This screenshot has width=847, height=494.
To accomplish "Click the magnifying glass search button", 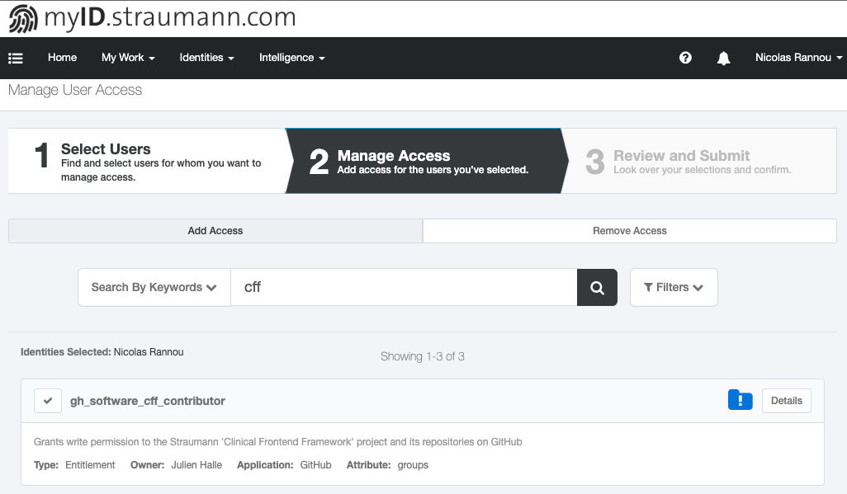I will coord(597,288).
